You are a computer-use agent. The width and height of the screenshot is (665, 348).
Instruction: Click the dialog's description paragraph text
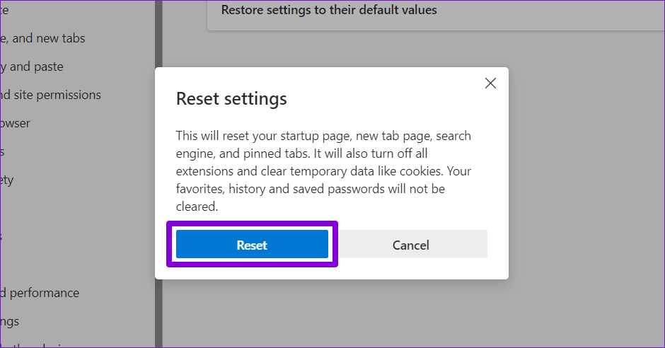(323, 170)
